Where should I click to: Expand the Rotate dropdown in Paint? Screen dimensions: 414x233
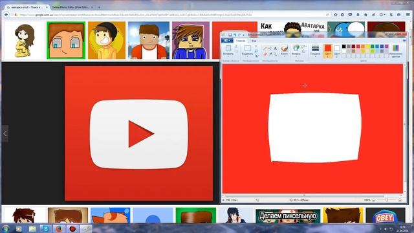(256, 56)
